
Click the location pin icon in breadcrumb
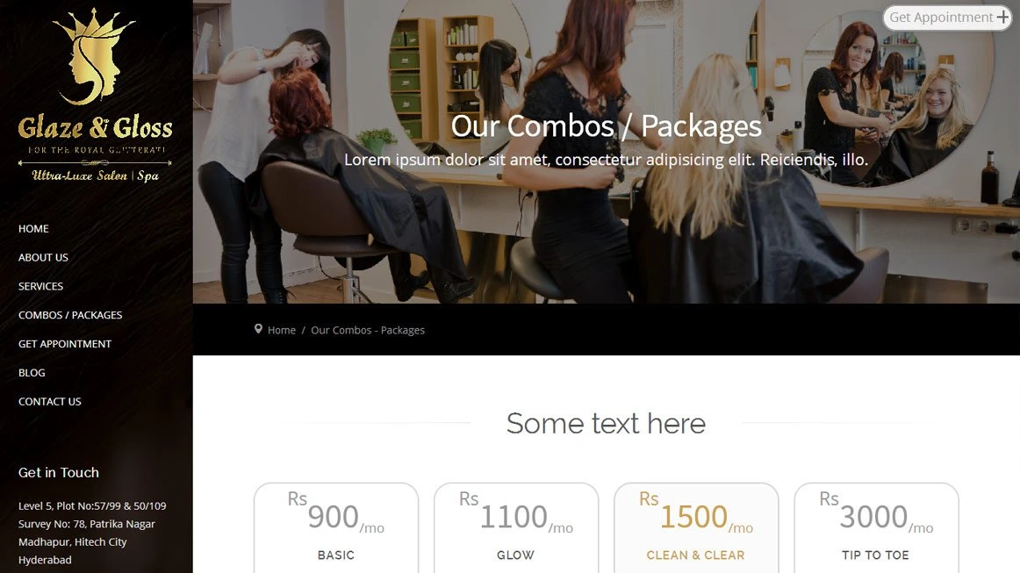[x=258, y=329]
